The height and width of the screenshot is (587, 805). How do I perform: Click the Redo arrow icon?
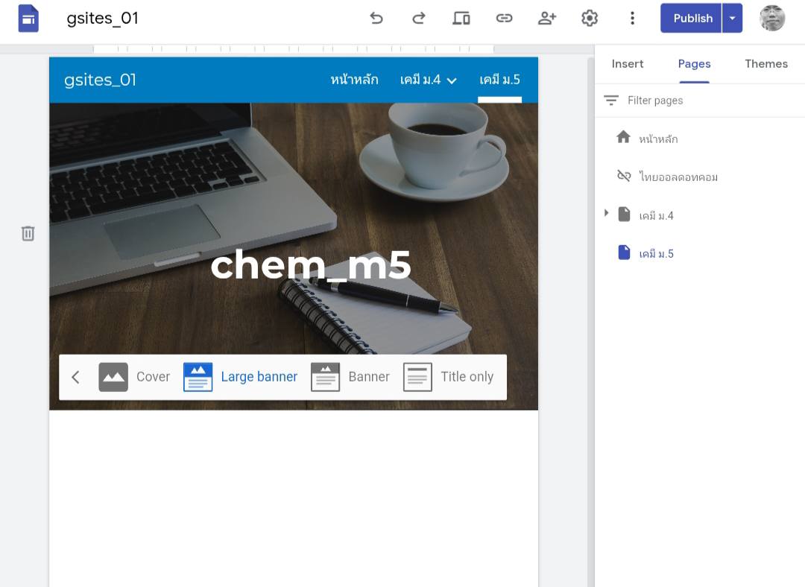click(419, 19)
